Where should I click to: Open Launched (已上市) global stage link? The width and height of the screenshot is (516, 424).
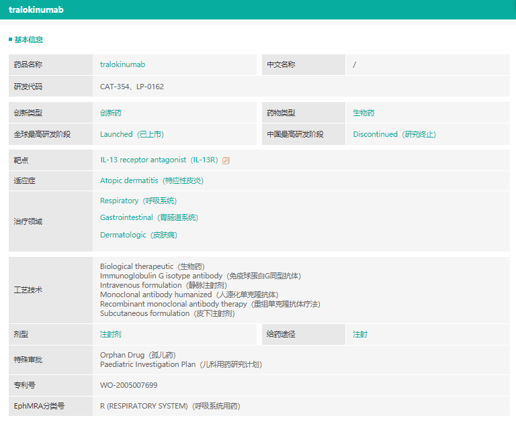(132, 134)
